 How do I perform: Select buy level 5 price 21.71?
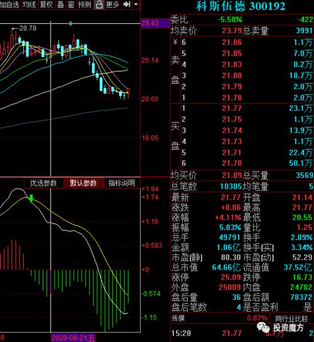pos(232,153)
